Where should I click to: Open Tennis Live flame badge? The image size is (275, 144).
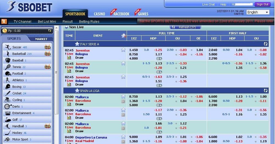click(x=48, y=67)
